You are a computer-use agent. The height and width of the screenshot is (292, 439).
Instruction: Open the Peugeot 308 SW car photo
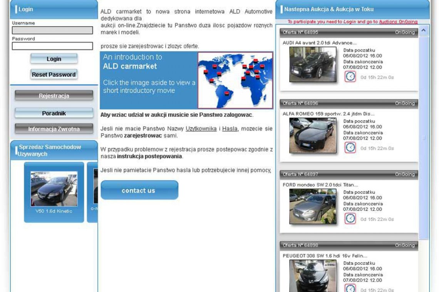(x=312, y=275)
